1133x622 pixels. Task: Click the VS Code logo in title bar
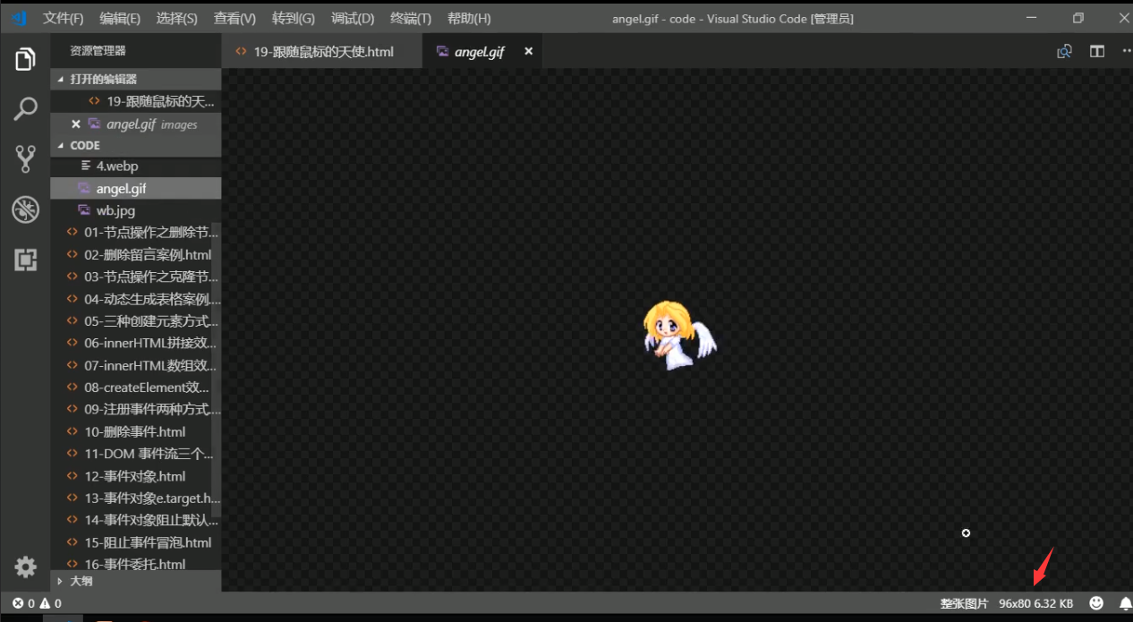tap(19, 18)
